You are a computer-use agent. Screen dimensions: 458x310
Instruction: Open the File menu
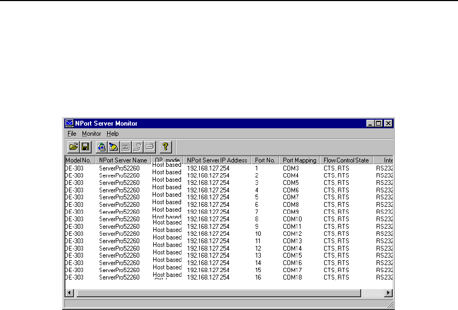pos(72,134)
